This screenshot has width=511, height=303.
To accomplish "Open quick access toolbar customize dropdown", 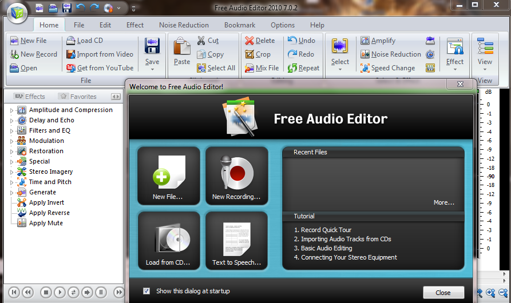I will (x=134, y=9).
